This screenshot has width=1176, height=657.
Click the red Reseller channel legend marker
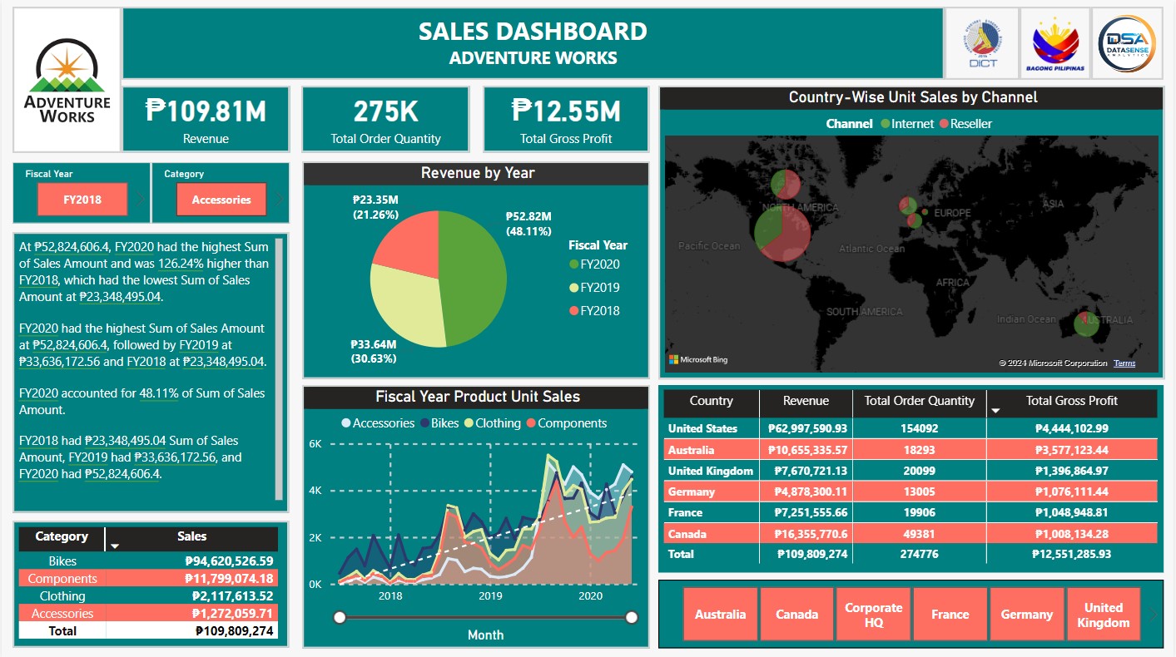click(944, 124)
